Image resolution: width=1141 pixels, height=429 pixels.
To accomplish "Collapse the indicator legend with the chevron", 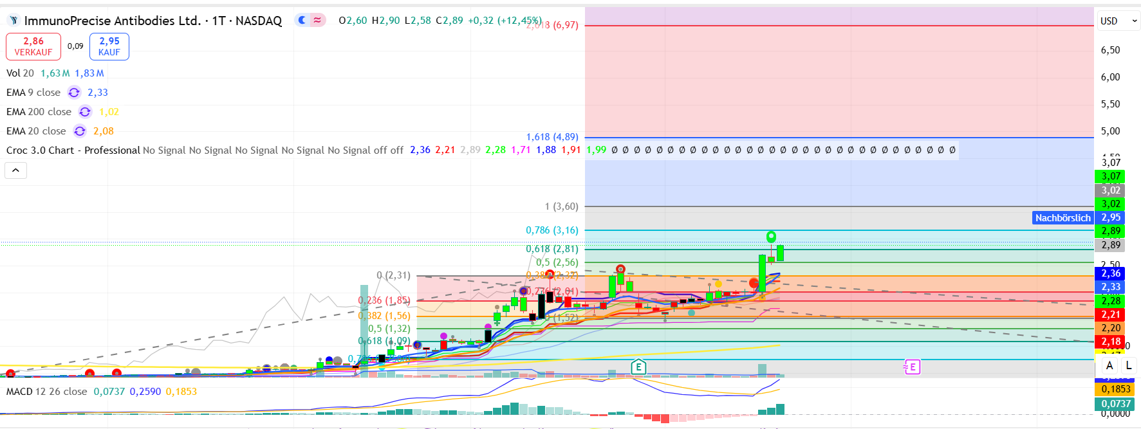I will [x=15, y=170].
